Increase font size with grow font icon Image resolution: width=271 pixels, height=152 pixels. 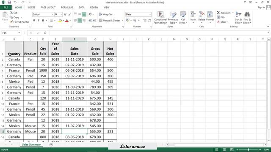click(x=65, y=14)
